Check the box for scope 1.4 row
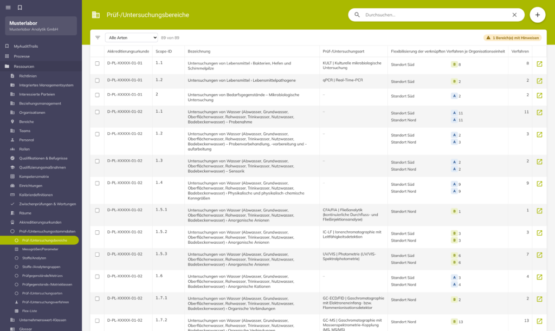555x331 pixels. 98,184
